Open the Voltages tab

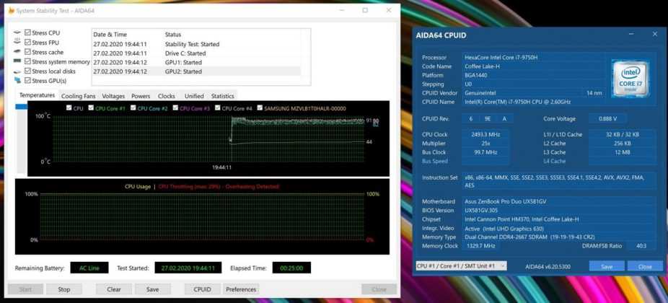pos(113,96)
